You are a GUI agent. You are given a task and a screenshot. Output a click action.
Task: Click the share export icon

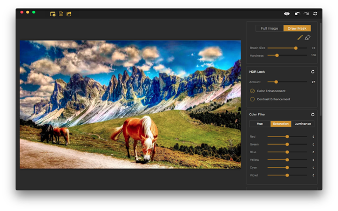[x=69, y=14]
